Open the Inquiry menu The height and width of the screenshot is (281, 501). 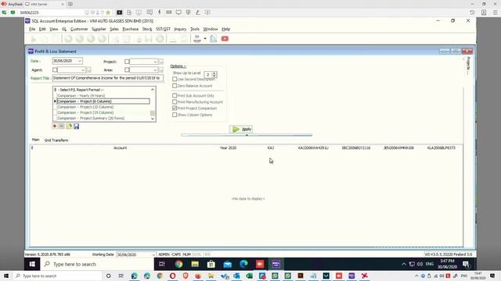click(x=180, y=29)
